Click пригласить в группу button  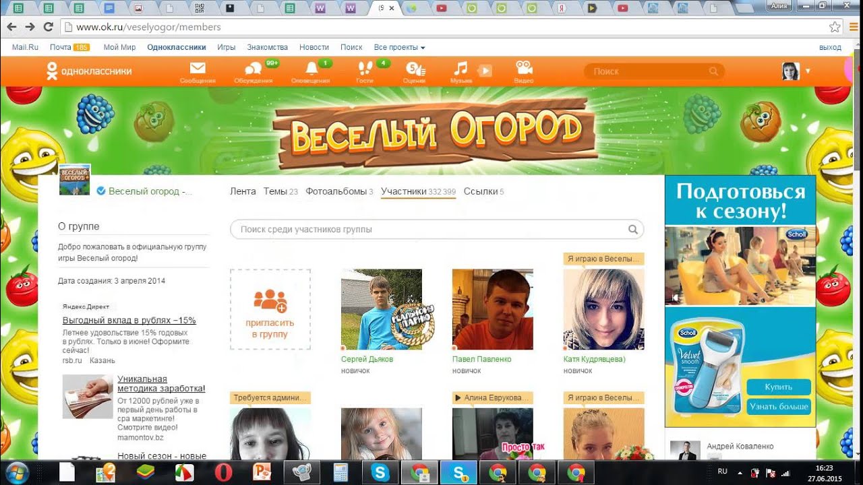coord(270,309)
